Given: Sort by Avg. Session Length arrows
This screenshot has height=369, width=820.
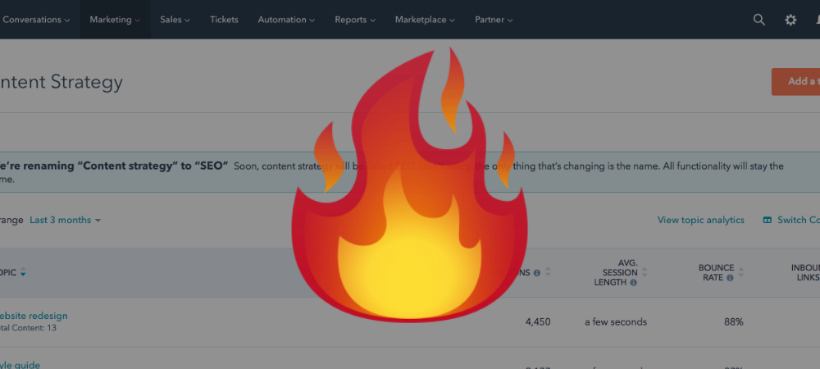Looking at the screenshot, I should (645, 272).
